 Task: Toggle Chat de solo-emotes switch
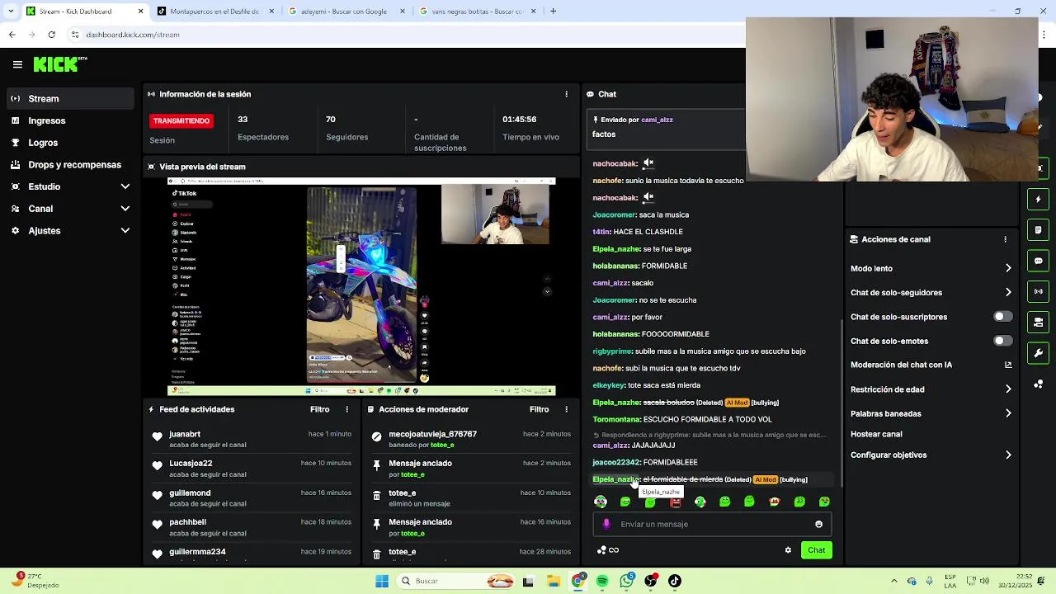point(1002,341)
